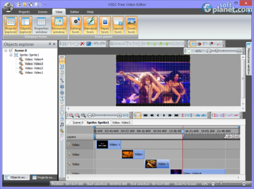Click the red magnet snapping icon
Viewport: 254px width, 189px height.
point(199,44)
